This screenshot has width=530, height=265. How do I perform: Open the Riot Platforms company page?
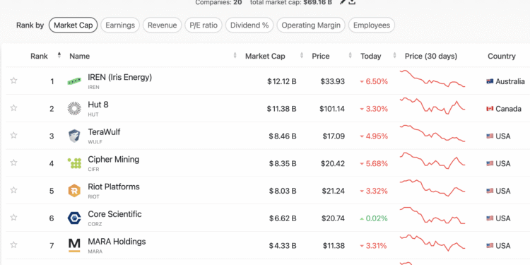(x=114, y=187)
